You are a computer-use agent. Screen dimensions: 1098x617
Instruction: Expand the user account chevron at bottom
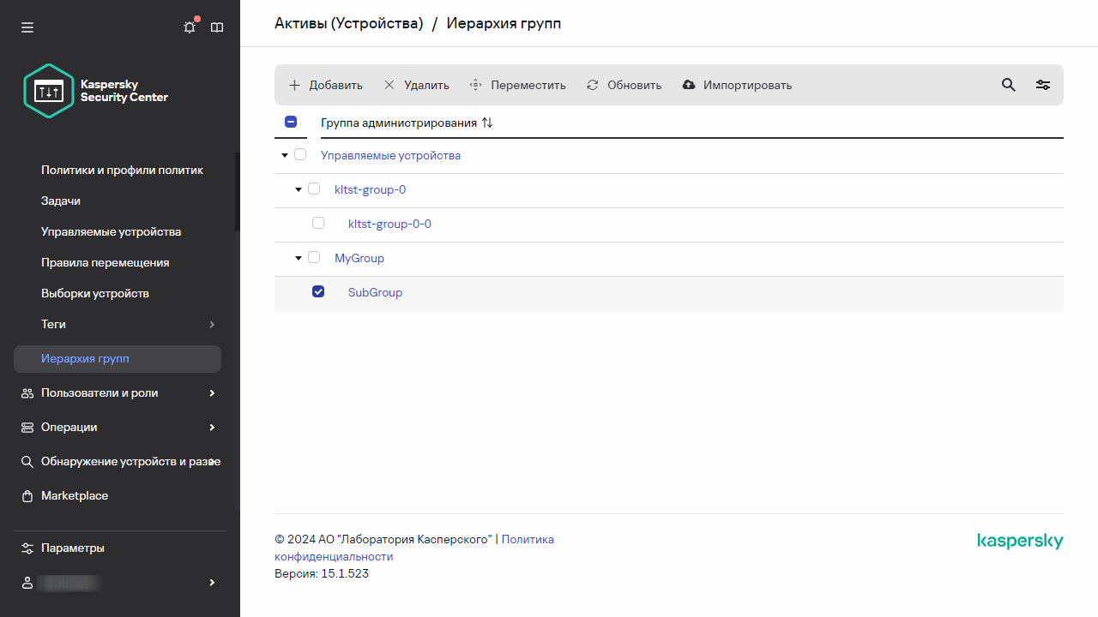click(x=212, y=583)
